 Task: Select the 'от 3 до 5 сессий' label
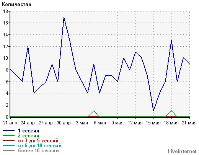pos(38,141)
